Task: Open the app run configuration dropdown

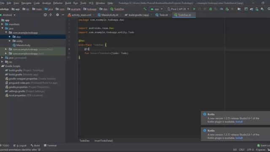Action: click(157, 9)
